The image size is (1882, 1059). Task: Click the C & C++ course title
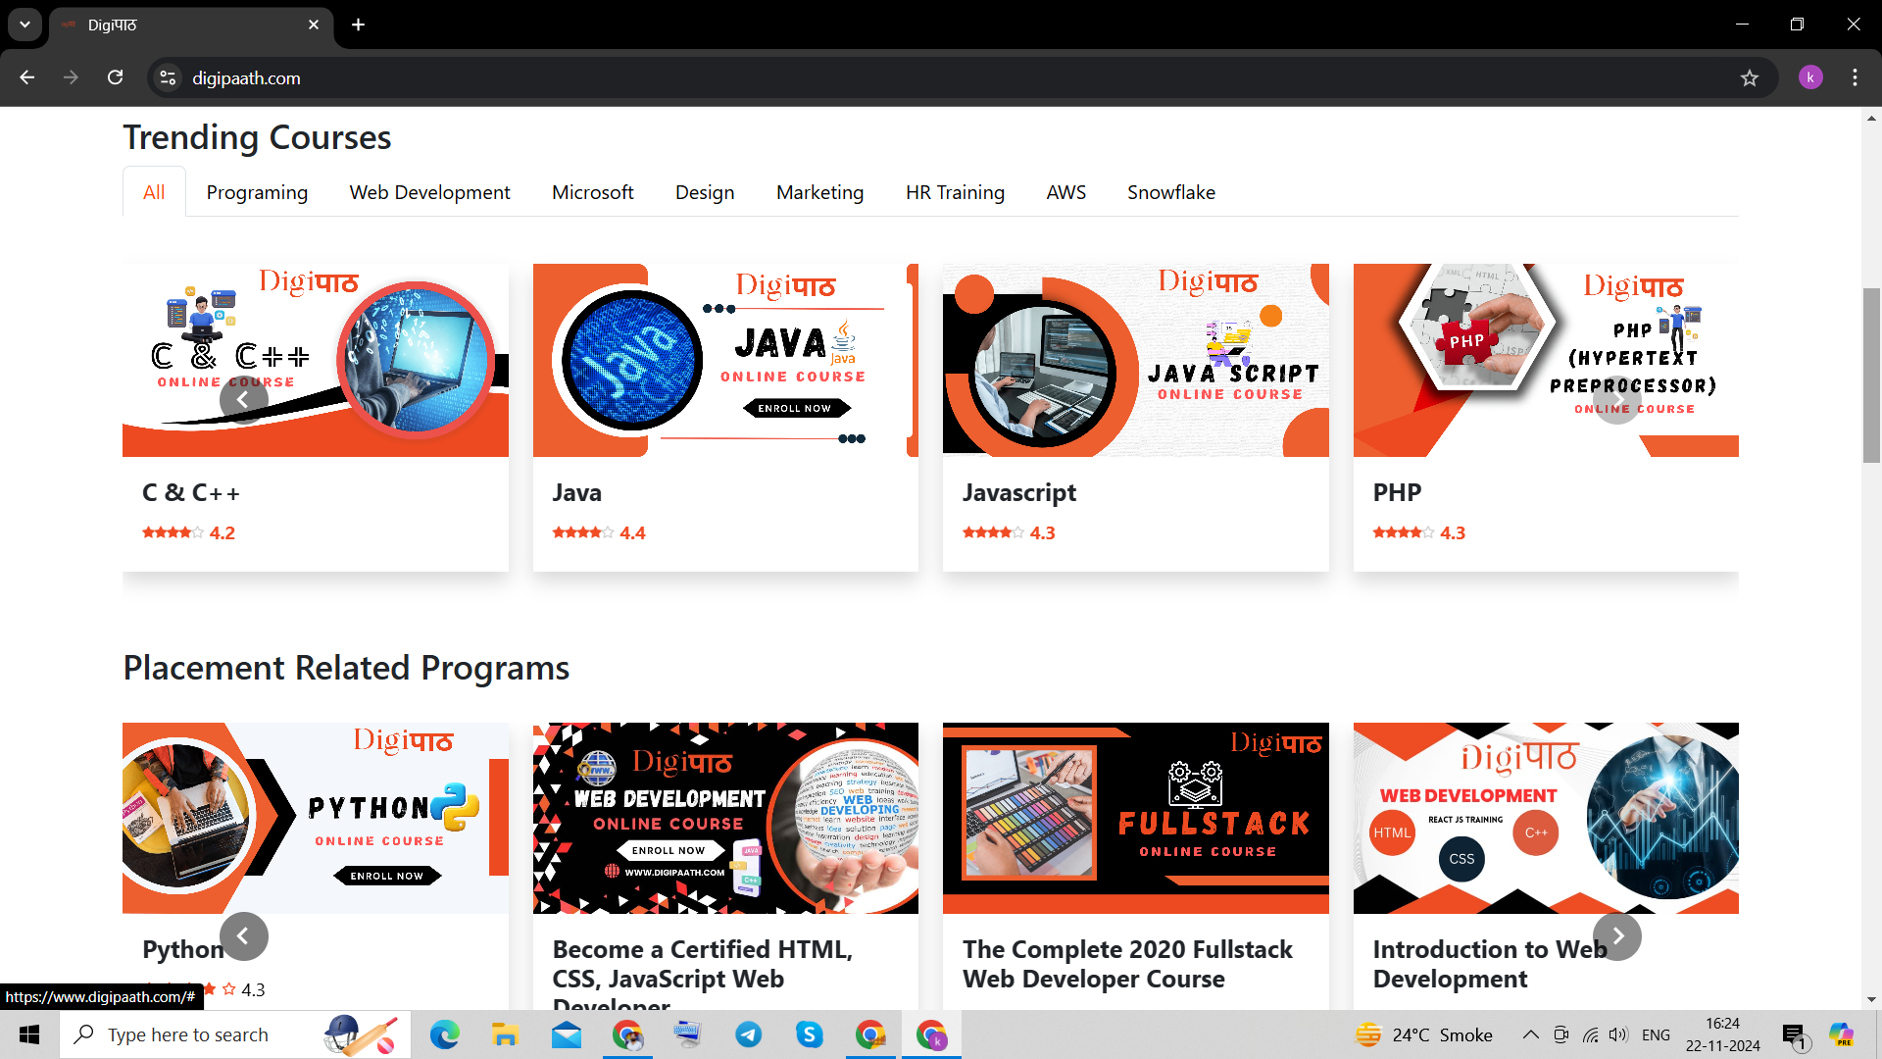pos(191,492)
